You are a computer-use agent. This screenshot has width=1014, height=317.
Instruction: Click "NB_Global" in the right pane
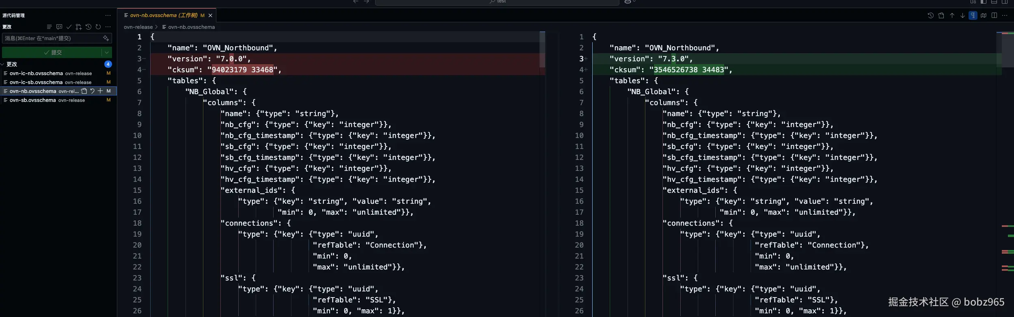[x=653, y=92]
